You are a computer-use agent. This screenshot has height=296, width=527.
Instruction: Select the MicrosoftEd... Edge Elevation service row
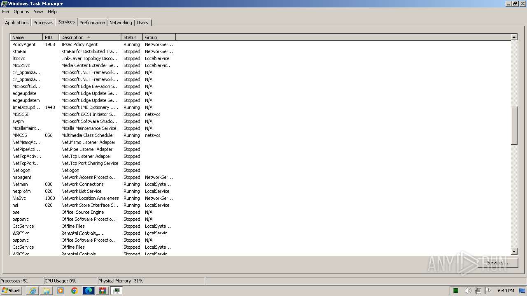(93, 86)
